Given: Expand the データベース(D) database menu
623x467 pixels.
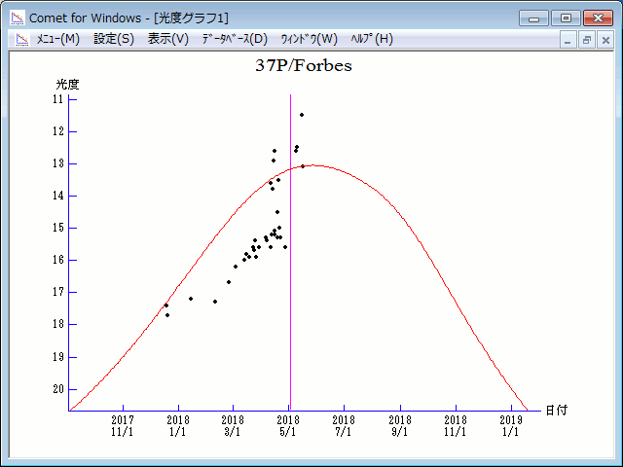Looking at the screenshot, I should click(235, 39).
